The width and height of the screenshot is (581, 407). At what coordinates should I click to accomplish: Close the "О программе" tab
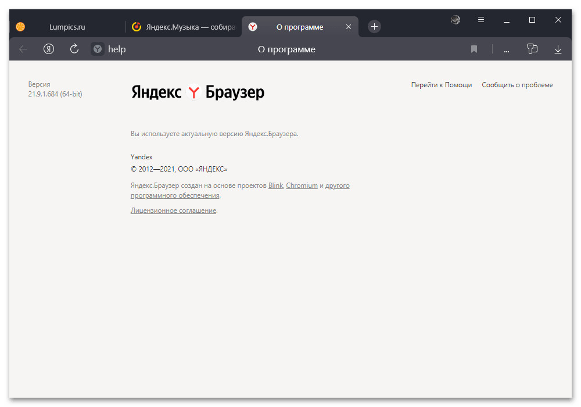point(349,27)
